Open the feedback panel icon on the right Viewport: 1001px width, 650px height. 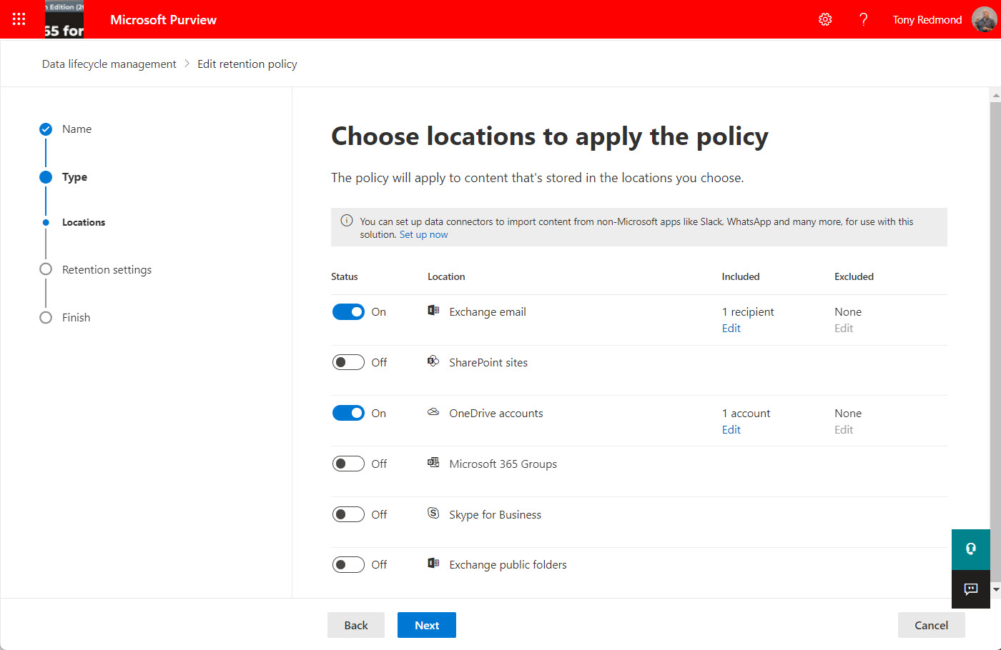click(970, 589)
